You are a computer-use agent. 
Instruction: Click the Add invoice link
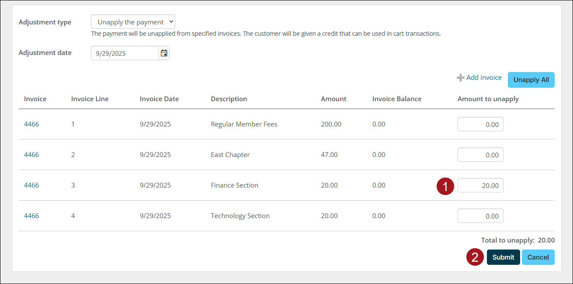click(484, 78)
